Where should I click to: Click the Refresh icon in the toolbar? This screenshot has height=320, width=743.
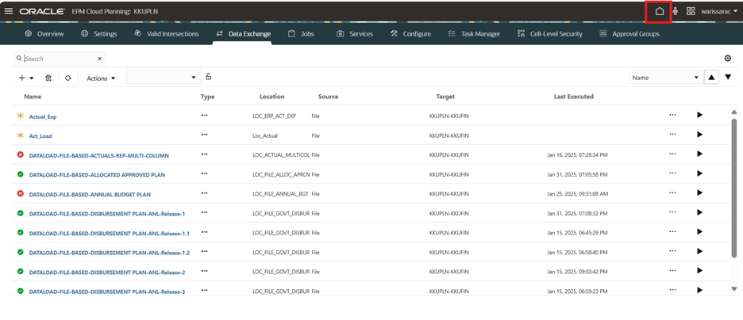(x=68, y=78)
